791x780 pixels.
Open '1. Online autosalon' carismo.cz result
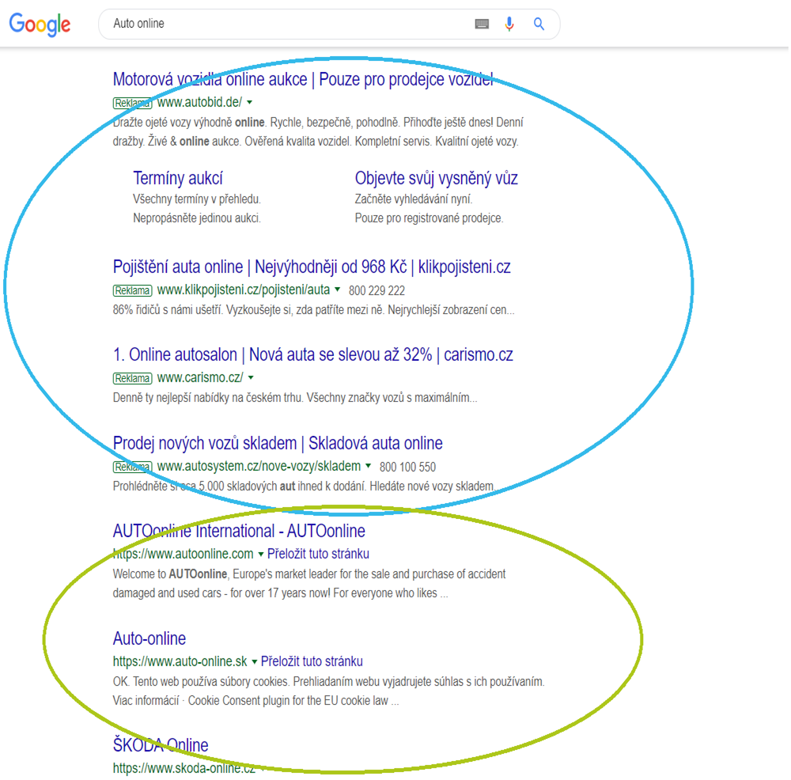click(x=312, y=354)
